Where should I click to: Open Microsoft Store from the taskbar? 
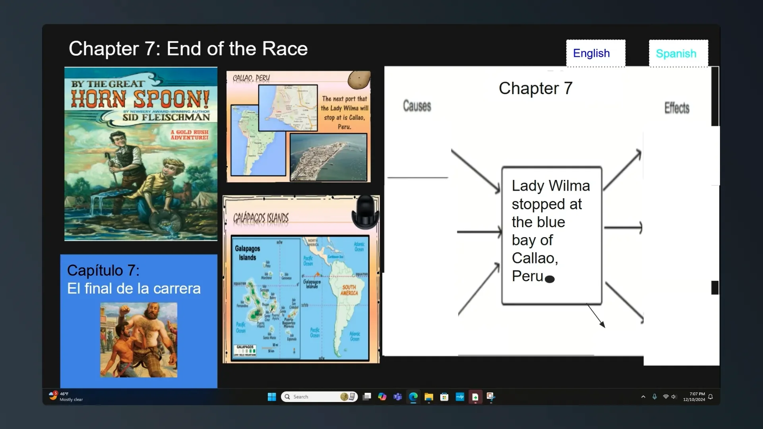coord(444,397)
